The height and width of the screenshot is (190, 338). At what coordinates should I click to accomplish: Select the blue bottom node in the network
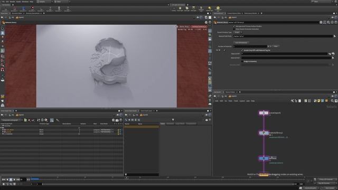(264, 158)
